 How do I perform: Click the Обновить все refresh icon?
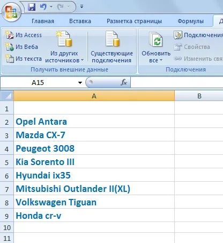click(x=156, y=40)
